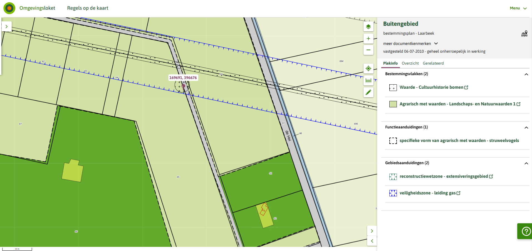The height and width of the screenshot is (251, 532).
Task: Select the pencil draw tool
Action: click(x=368, y=92)
